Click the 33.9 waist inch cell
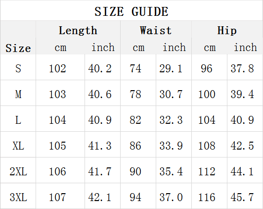Screen dimensions: 263x209 click(x=171, y=146)
